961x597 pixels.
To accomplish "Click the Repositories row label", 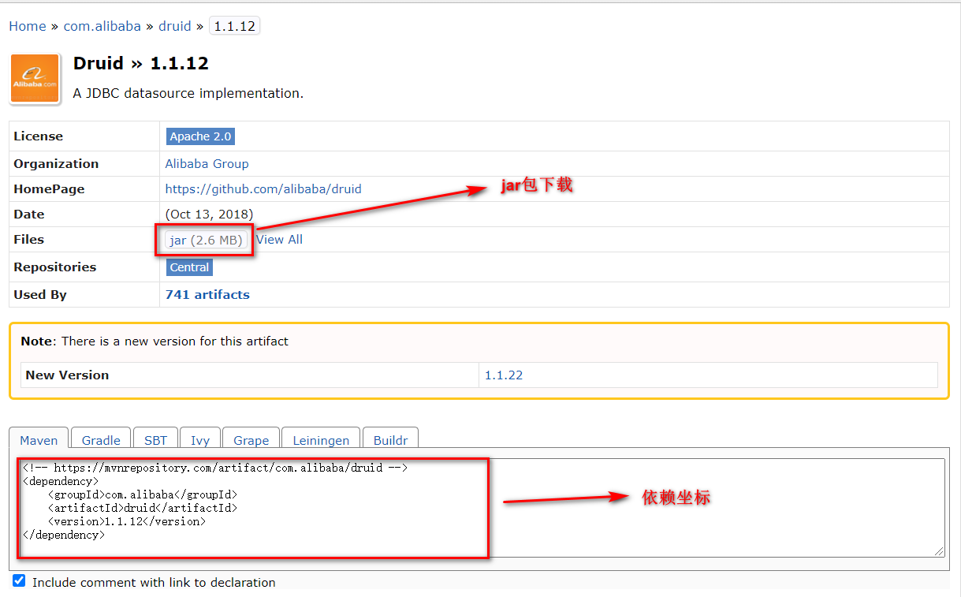I will pyautogui.click(x=55, y=267).
